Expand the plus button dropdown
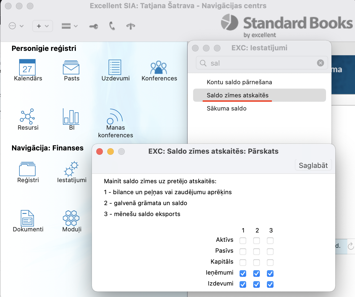Image resolution: width=355 pixels, height=297 pixels. click(43, 26)
